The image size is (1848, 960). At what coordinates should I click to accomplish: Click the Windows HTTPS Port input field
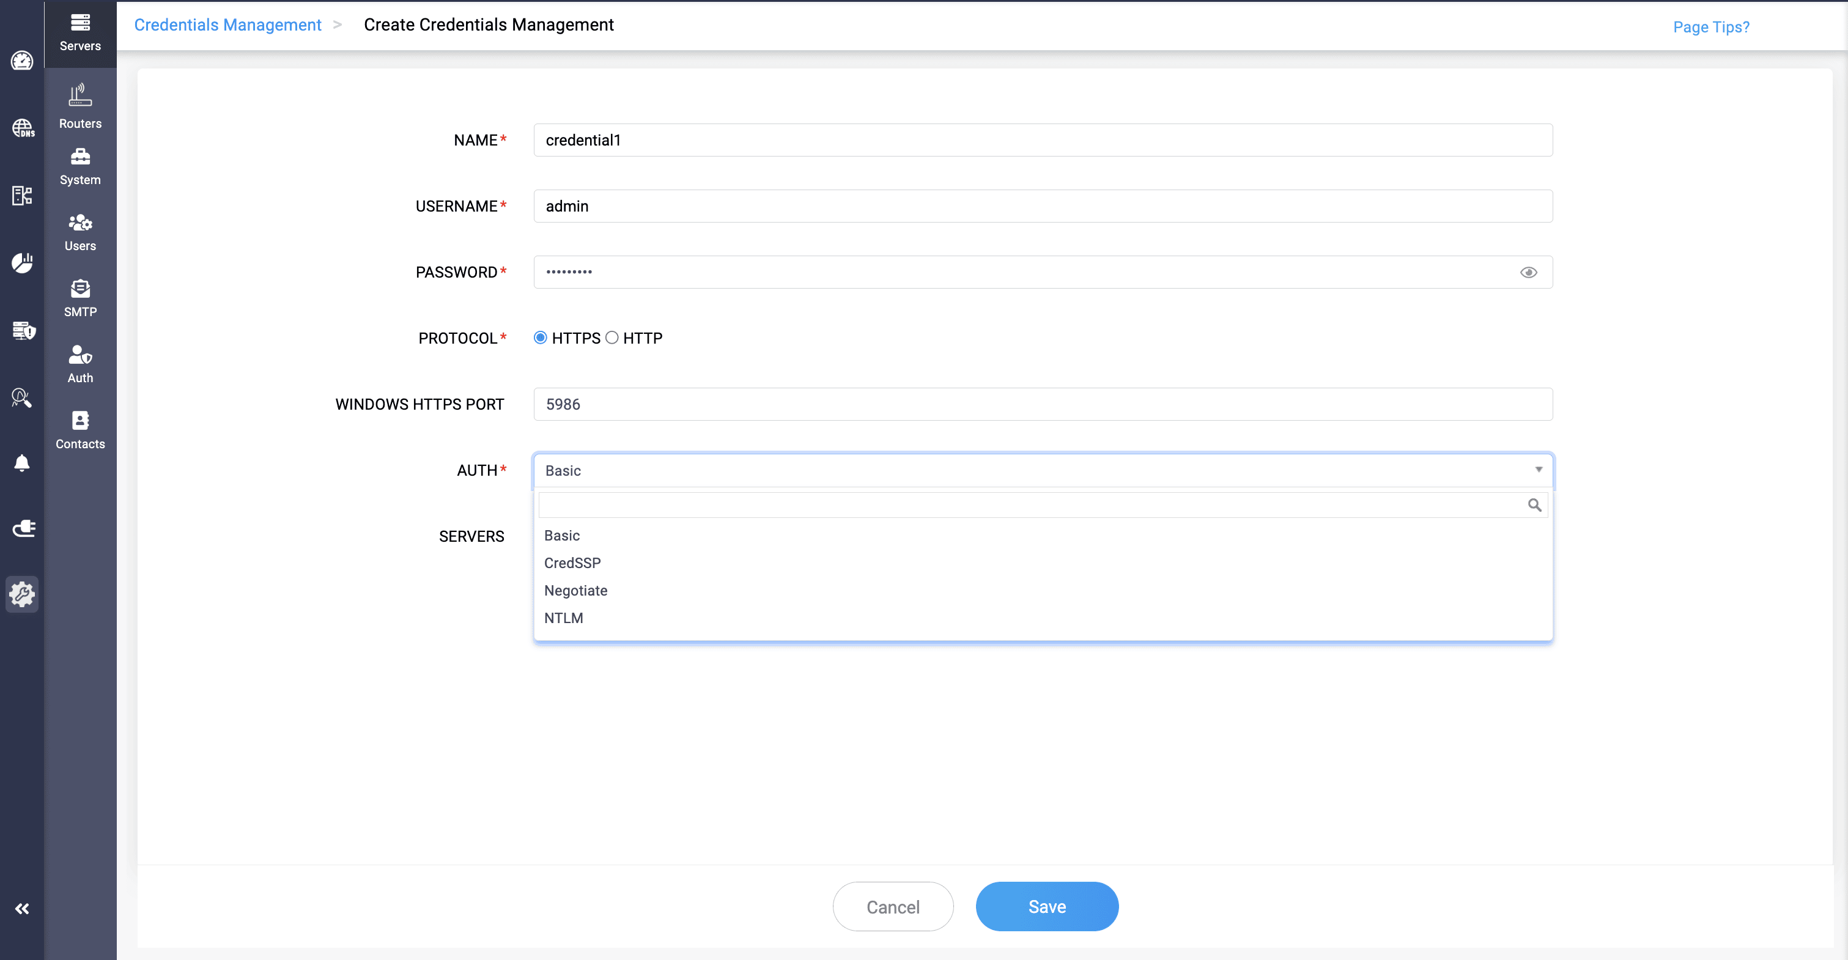click(1043, 404)
